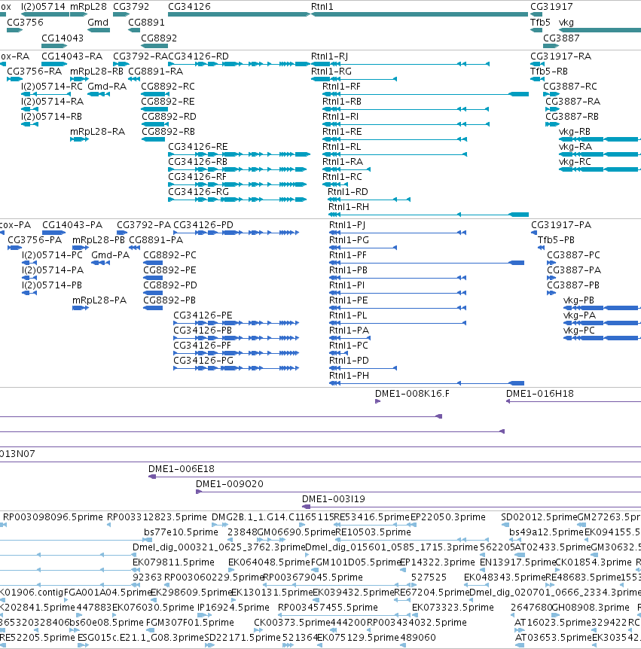Select EST SD22171.5prime label

[243, 638]
